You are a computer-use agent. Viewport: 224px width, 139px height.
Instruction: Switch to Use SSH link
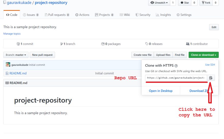coord(210,65)
